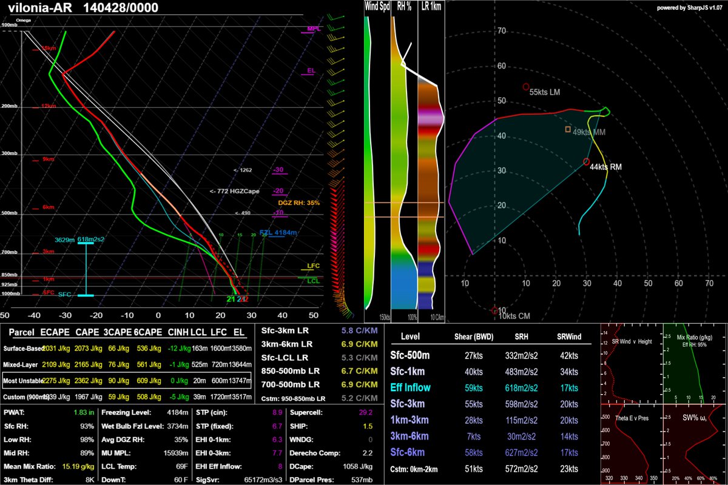Open the 'SW% ωs' mini chart
Screen dimensions: 728x485
(x=693, y=444)
